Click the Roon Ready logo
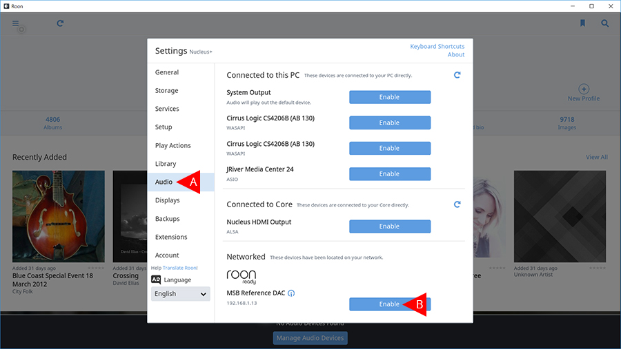 tap(241, 277)
